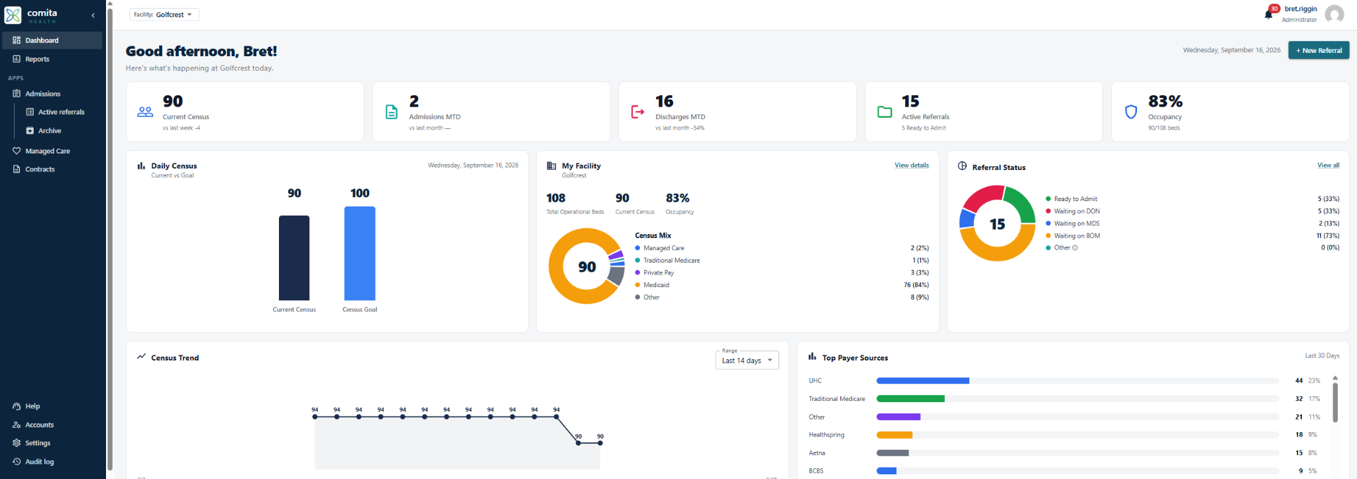
Task: Open the Contracts page
Action: point(52,169)
